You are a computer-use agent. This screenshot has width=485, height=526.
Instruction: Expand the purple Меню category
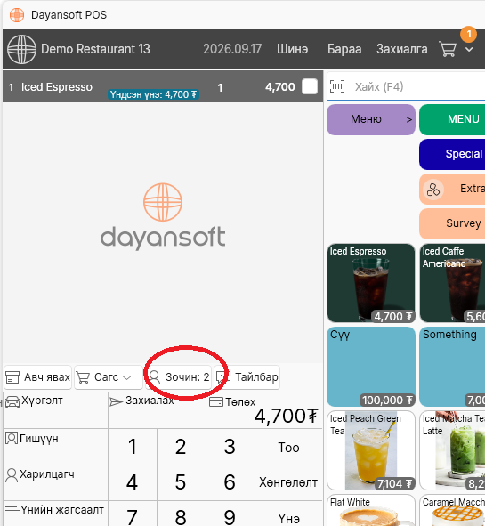(371, 119)
